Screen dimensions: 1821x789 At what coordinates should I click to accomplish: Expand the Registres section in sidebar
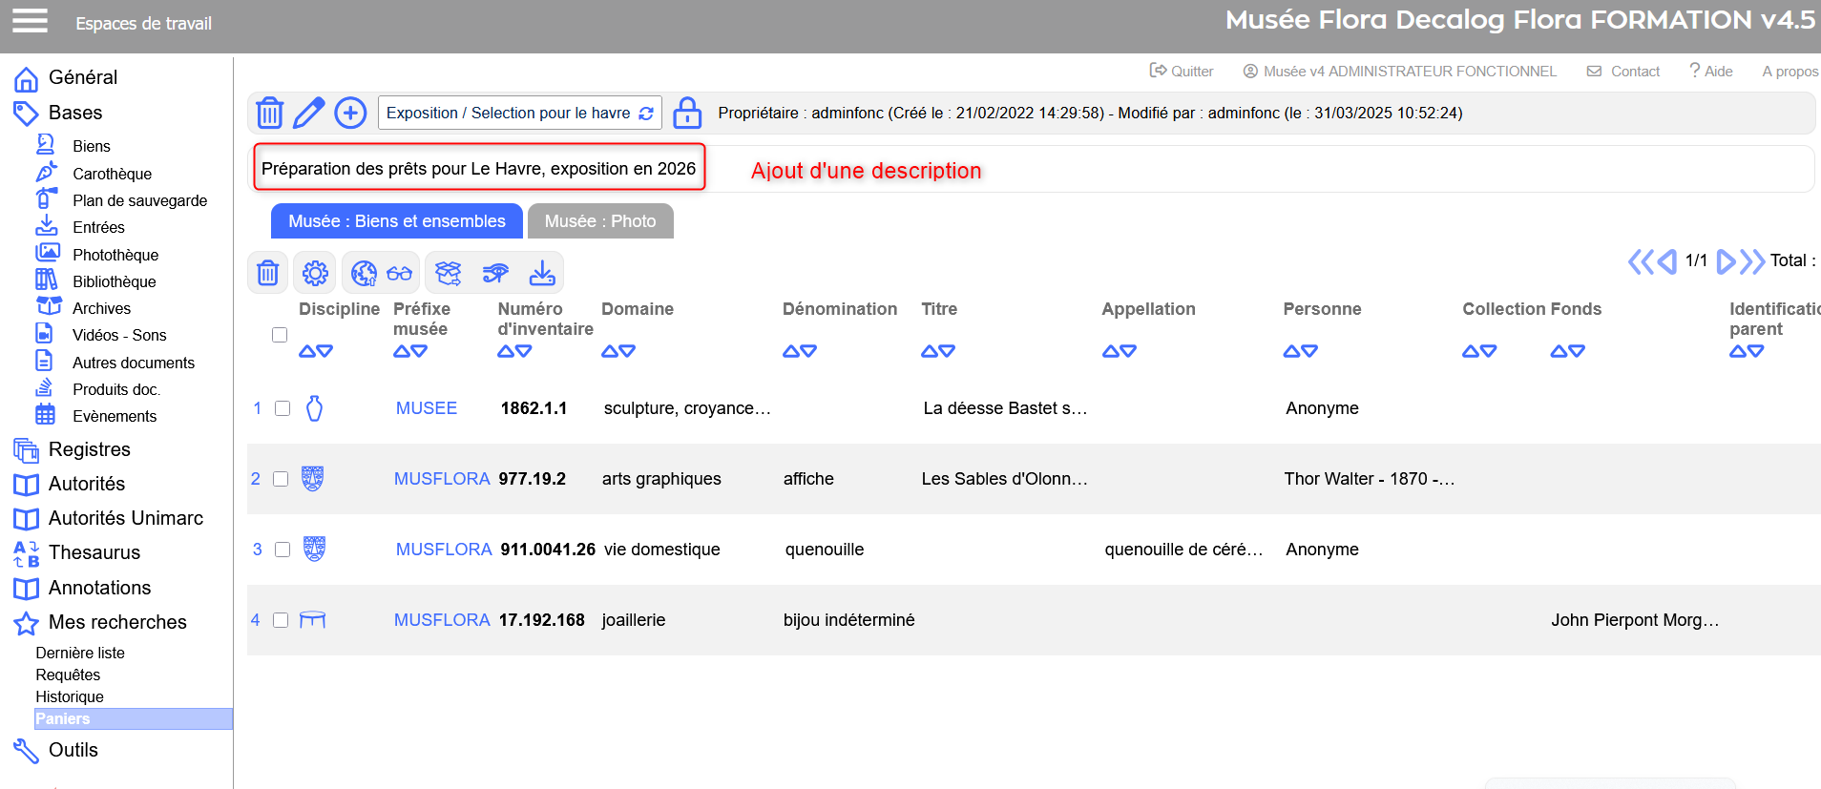[x=89, y=449]
